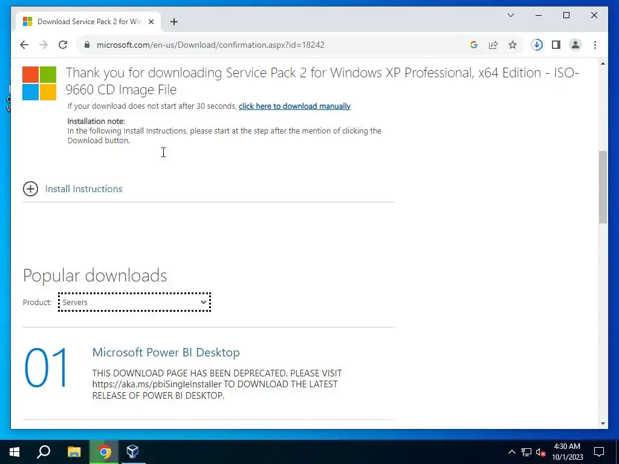Image resolution: width=619 pixels, height=464 pixels.
Task: Open the tab search chevron
Action: click(x=510, y=15)
